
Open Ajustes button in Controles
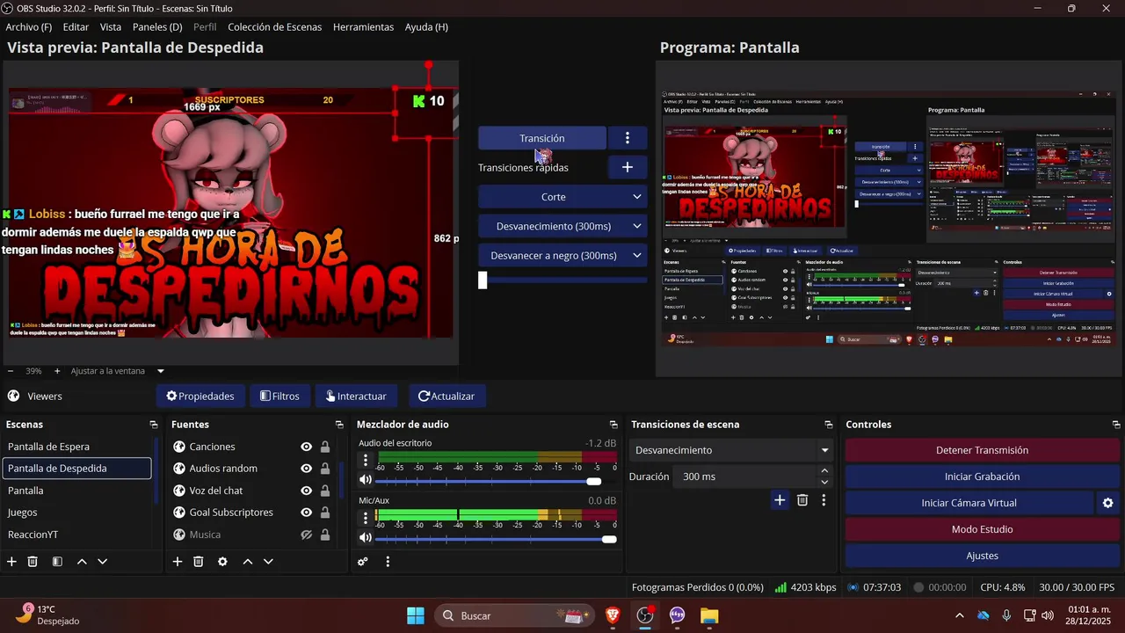click(982, 556)
